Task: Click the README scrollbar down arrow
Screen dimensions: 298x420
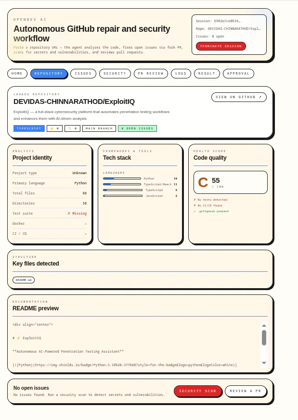Action: [x=264, y=363]
